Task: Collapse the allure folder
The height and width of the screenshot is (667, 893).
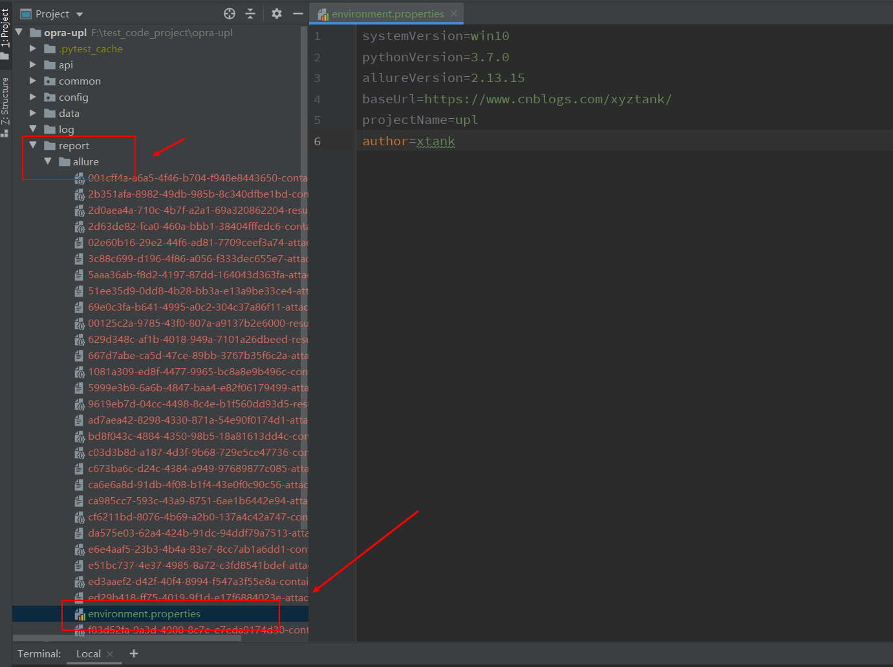Action: (x=48, y=161)
